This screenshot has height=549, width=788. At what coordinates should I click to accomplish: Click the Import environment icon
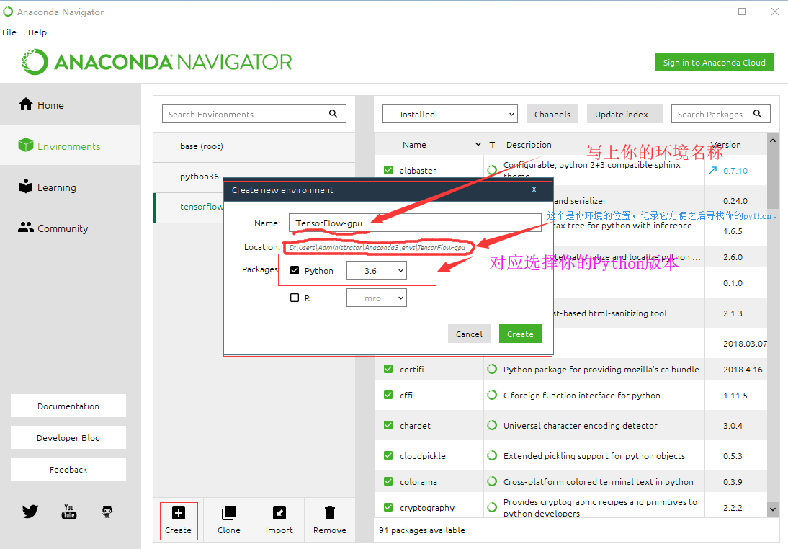click(279, 513)
